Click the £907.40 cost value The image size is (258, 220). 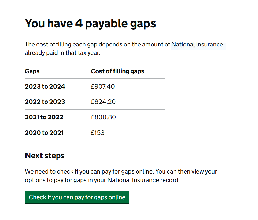point(103,86)
